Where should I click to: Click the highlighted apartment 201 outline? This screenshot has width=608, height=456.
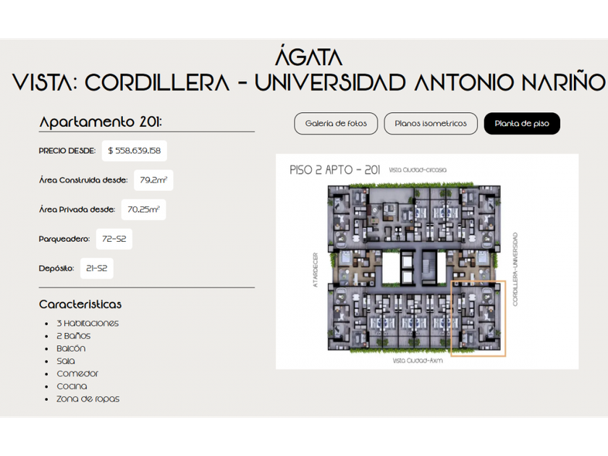478,318
